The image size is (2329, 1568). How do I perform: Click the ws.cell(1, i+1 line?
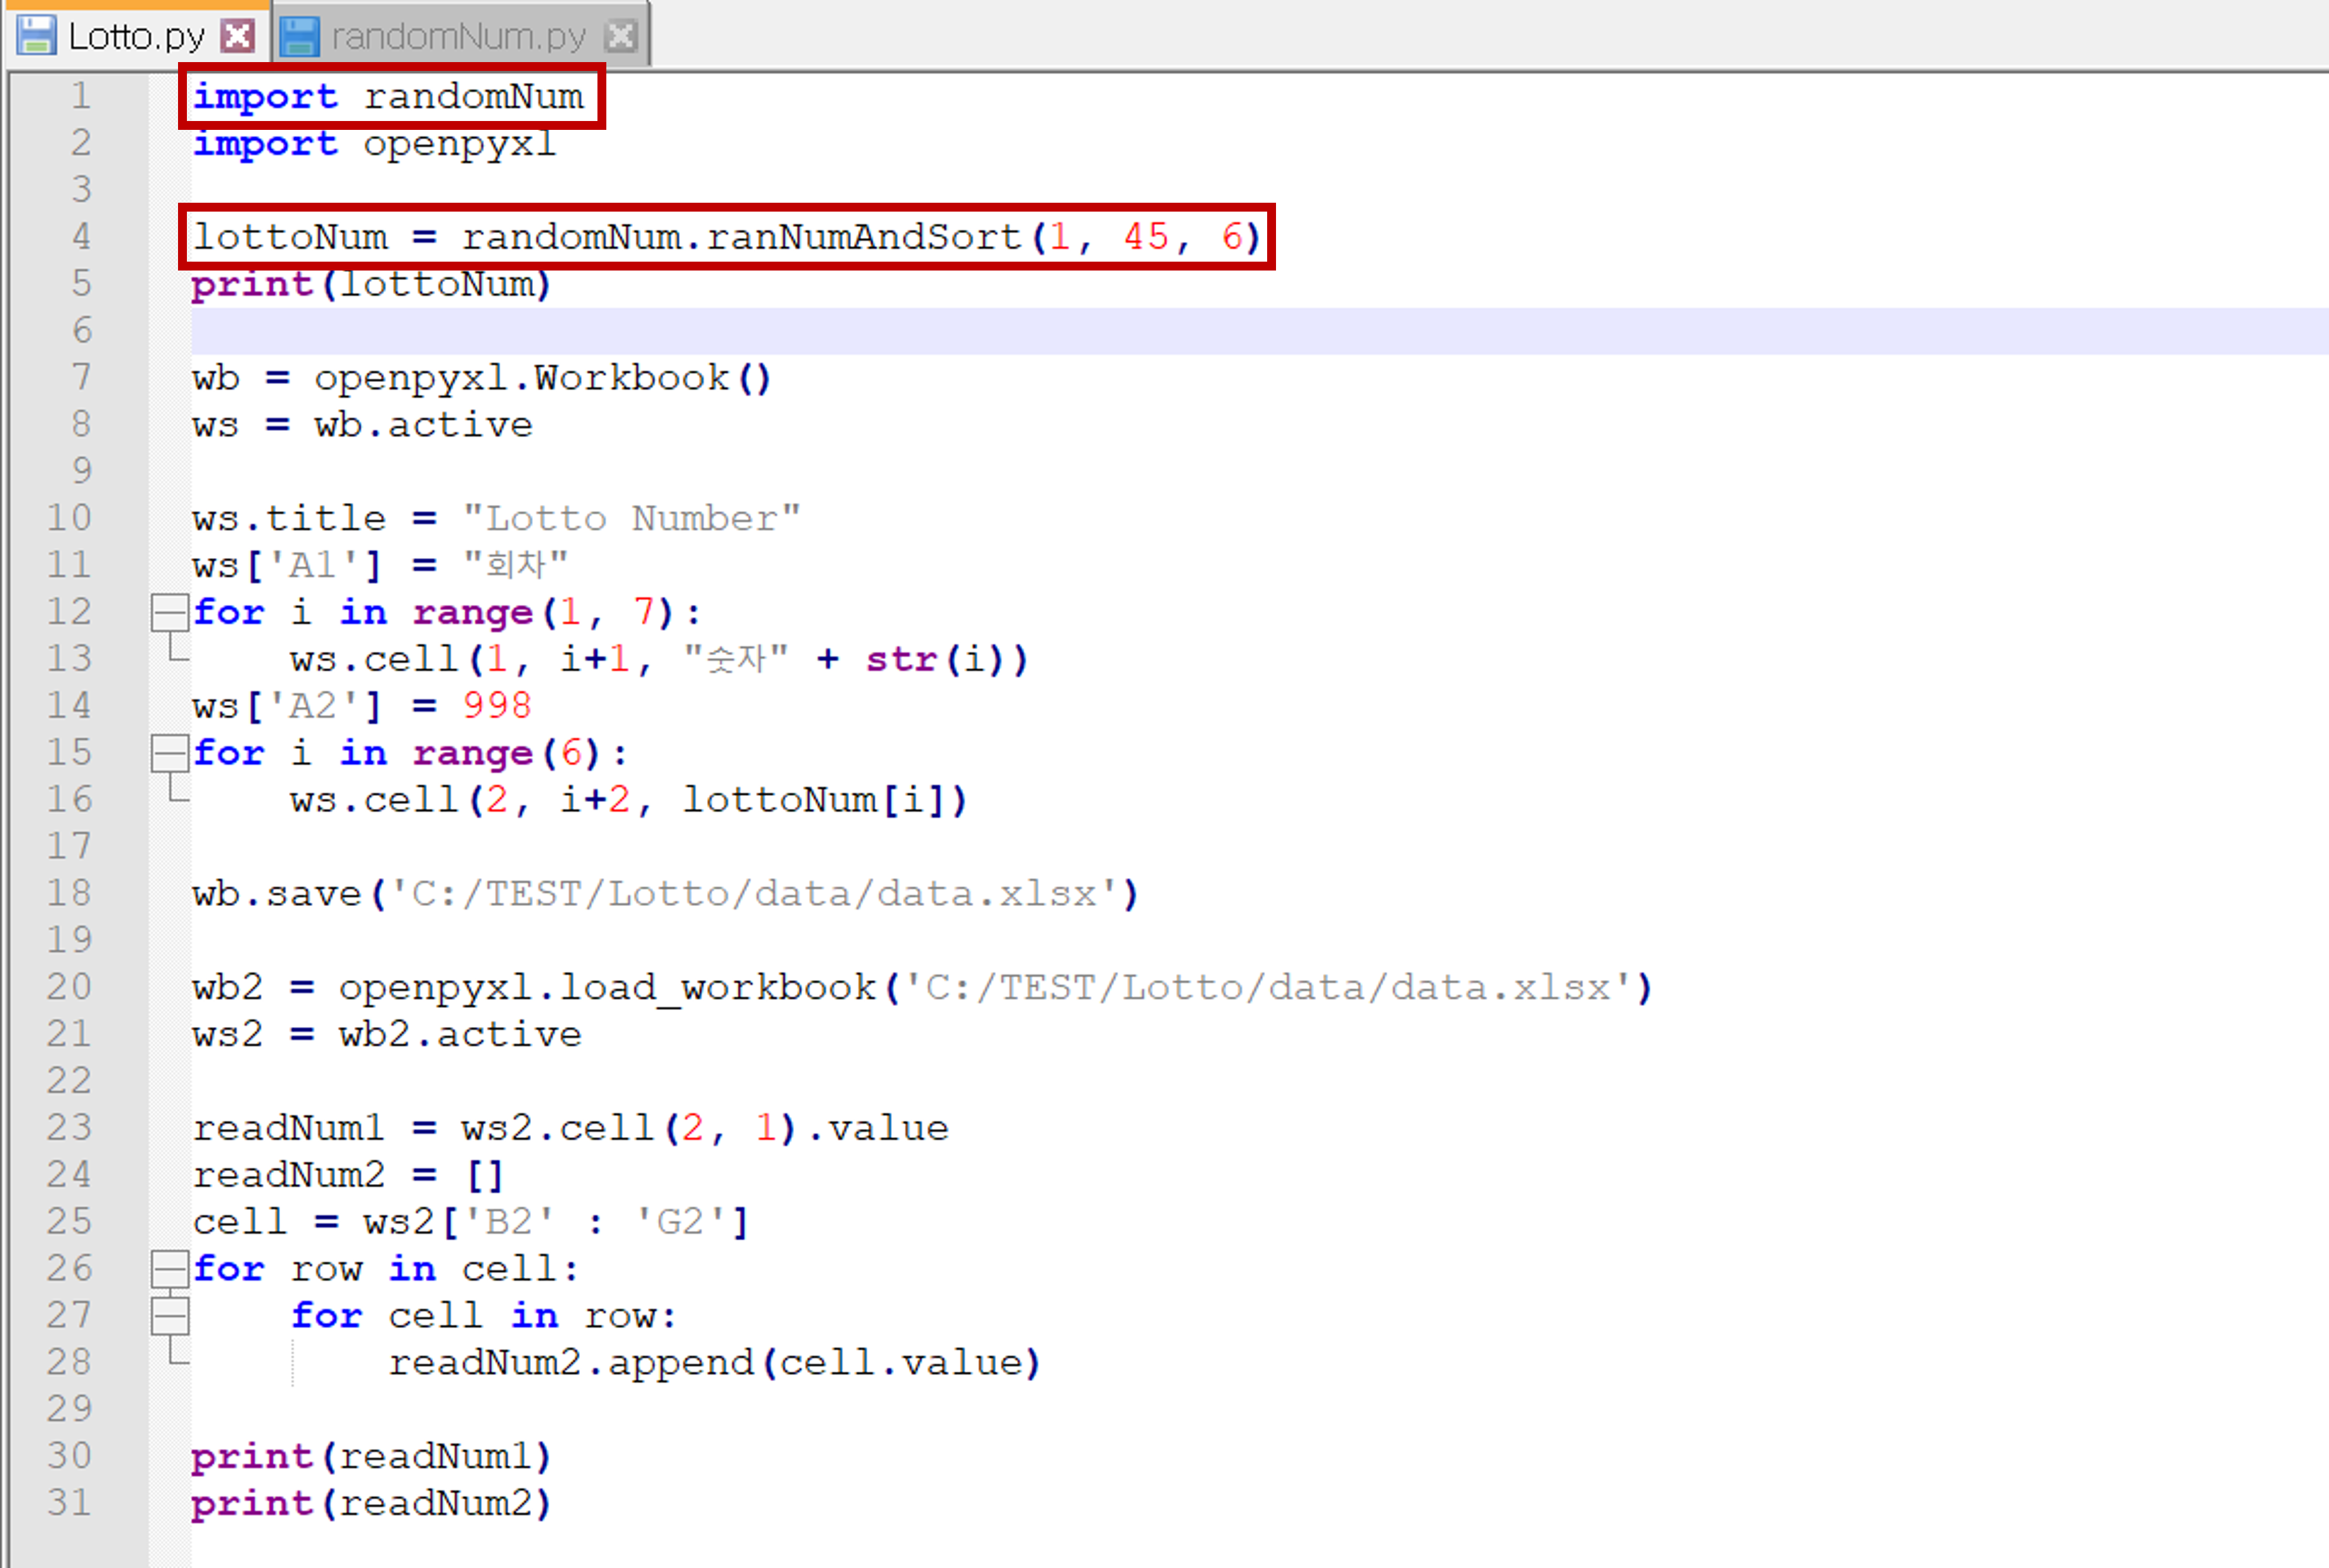(659, 659)
